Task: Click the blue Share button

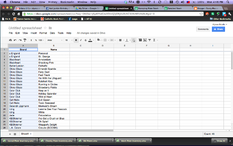Action: click(218, 29)
